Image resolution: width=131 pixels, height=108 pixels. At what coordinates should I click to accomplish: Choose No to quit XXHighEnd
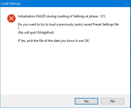click(113, 101)
